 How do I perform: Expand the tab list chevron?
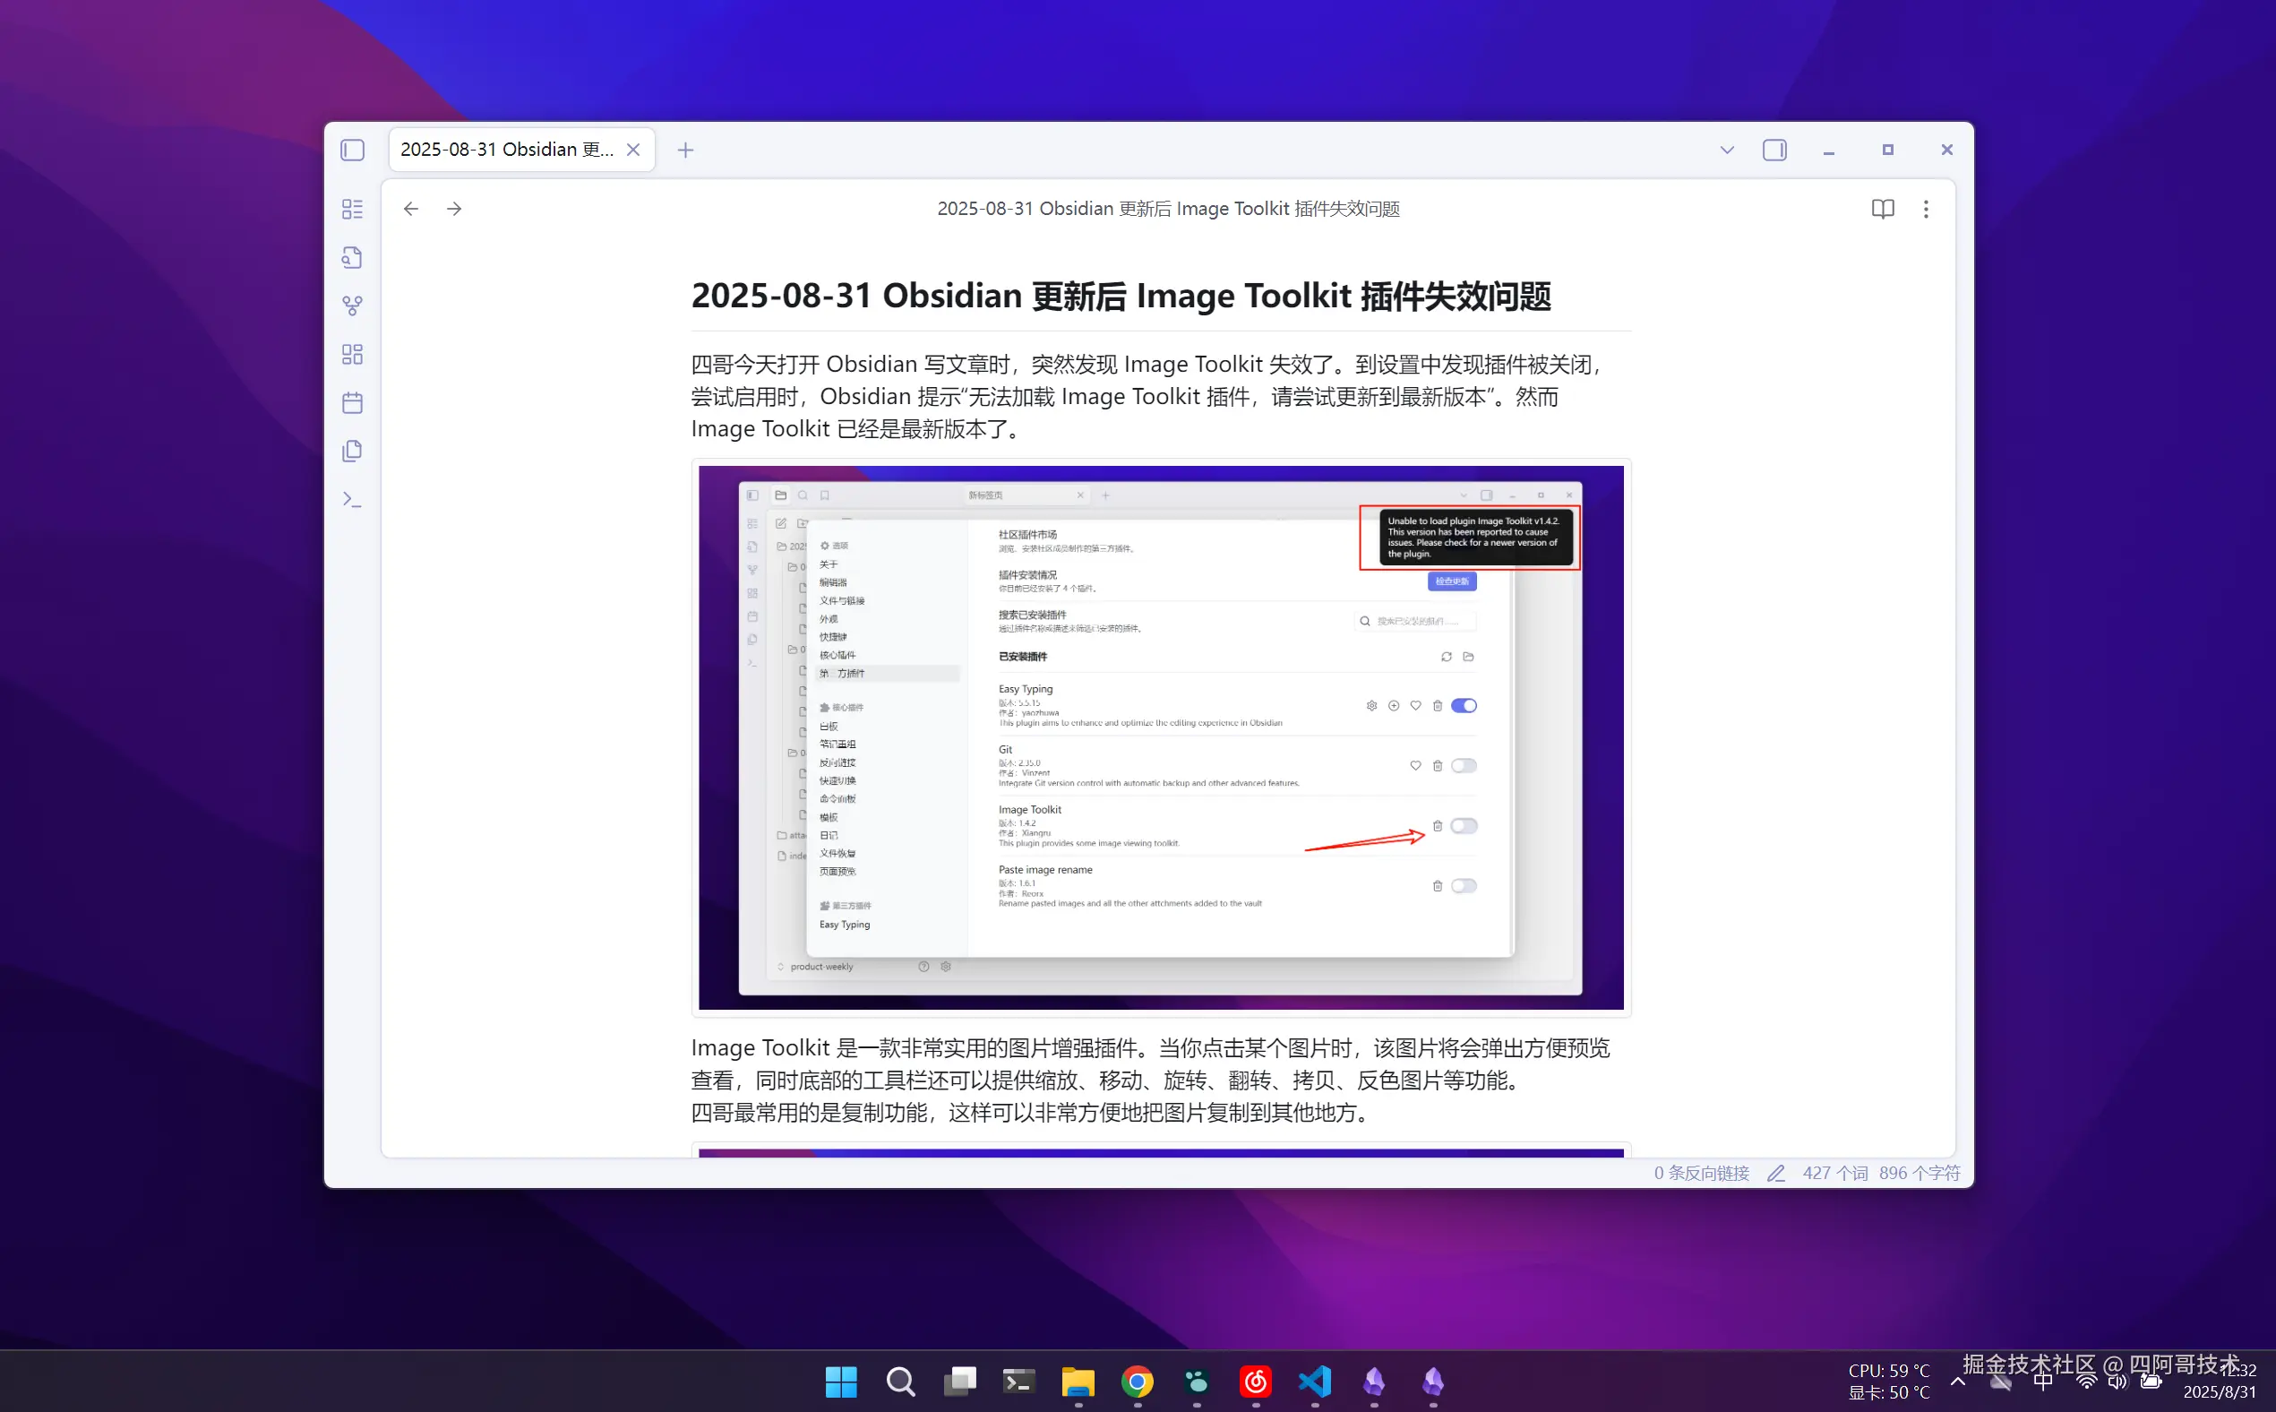(x=1726, y=151)
